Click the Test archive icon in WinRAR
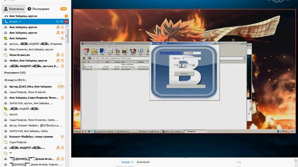Image resolution: width=298 pixels, height=167 pixels. coord(102,51)
